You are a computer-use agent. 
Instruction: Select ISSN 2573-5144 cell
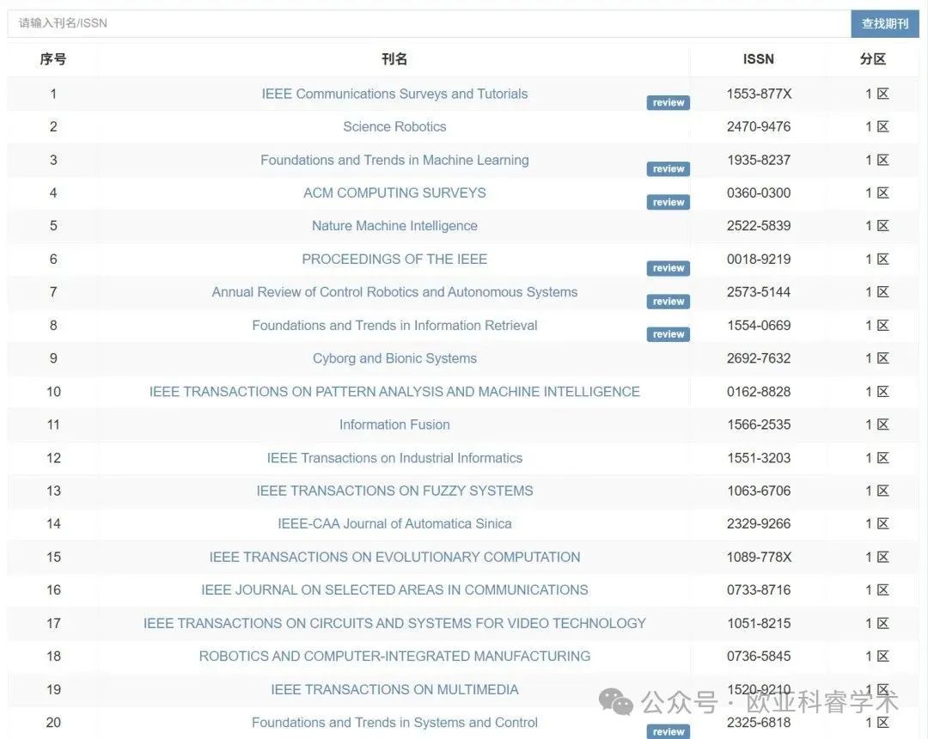click(x=759, y=291)
